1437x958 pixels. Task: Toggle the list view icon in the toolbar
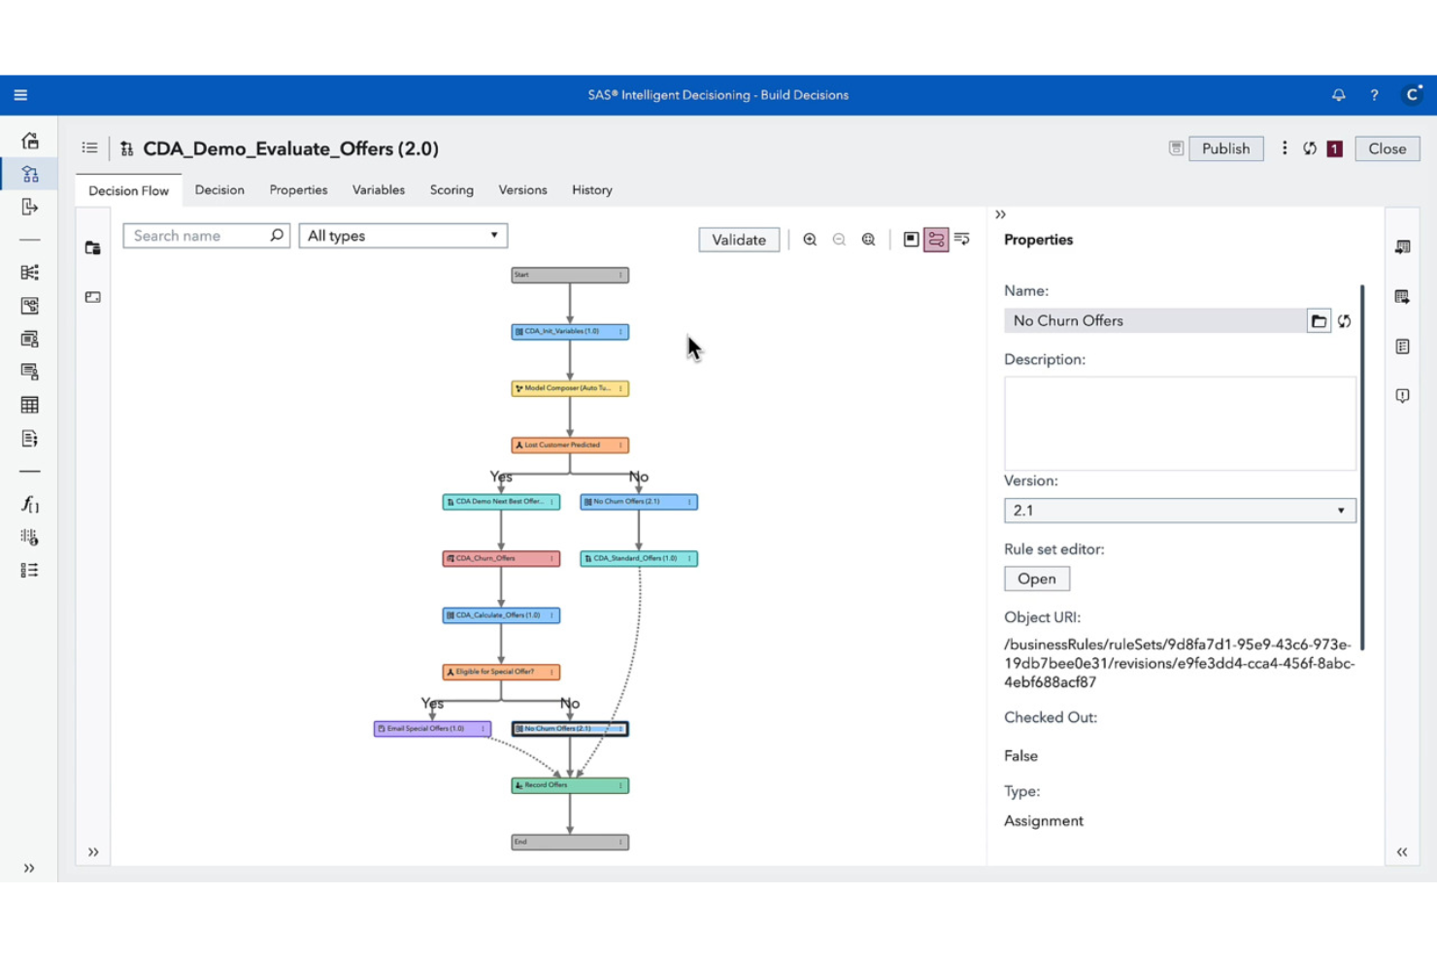click(961, 239)
